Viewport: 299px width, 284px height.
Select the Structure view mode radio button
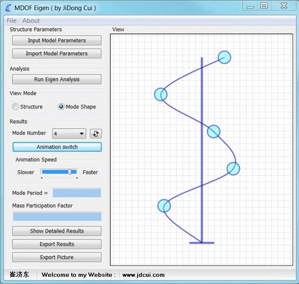(x=16, y=107)
